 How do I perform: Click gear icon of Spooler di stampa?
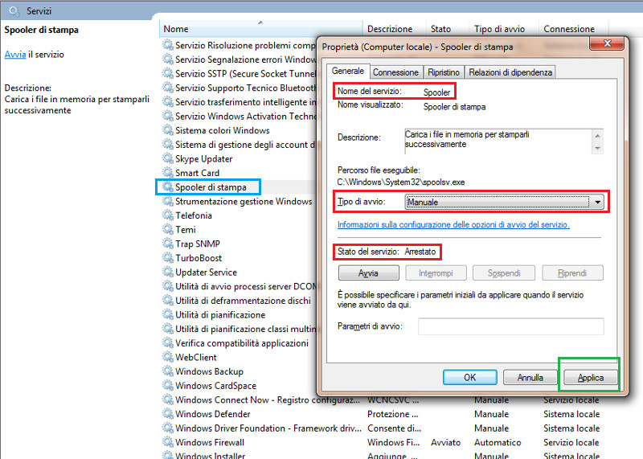[168, 186]
